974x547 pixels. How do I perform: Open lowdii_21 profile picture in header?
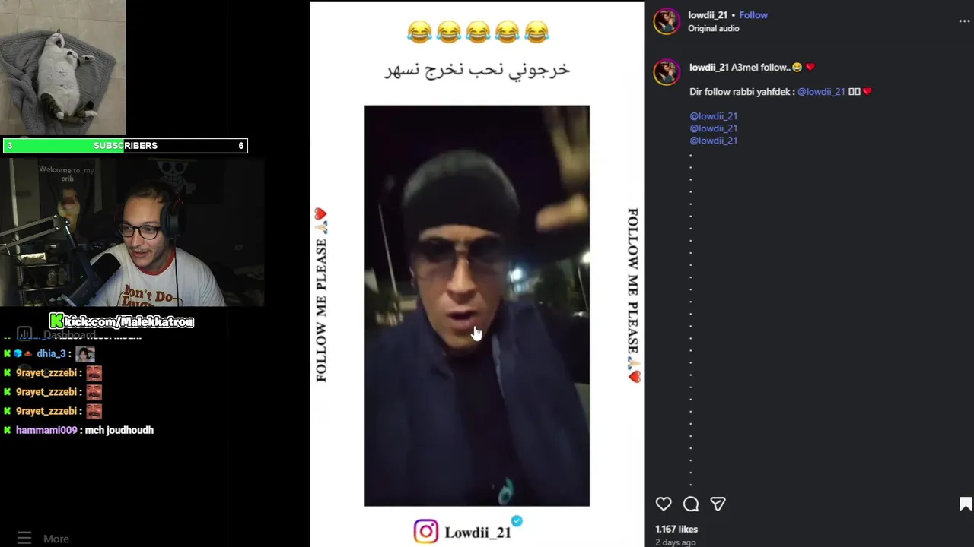(x=667, y=21)
